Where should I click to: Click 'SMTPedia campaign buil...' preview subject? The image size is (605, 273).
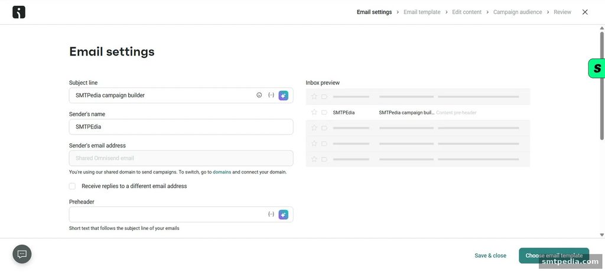[x=406, y=113]
